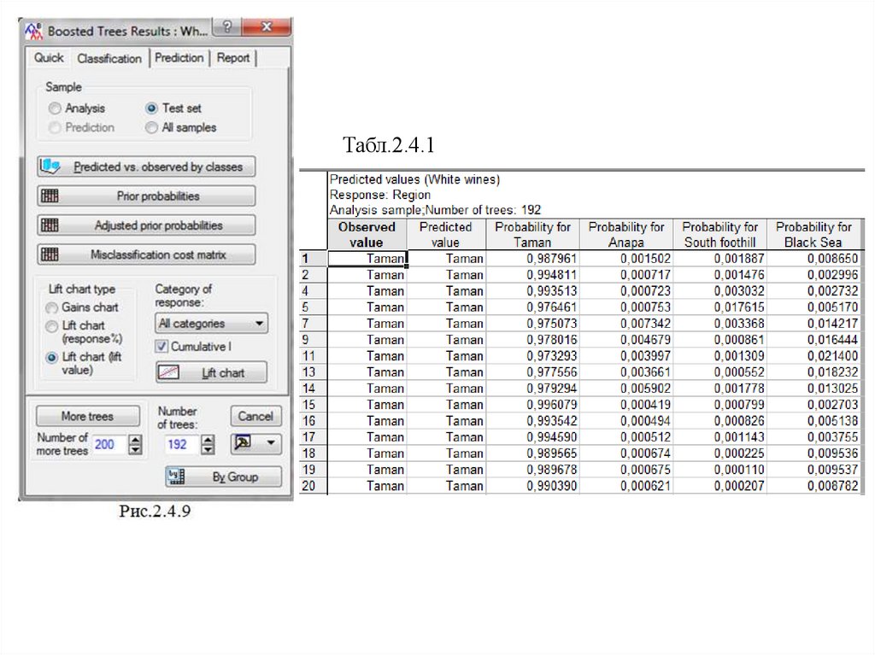Open Adjusted prior probabilities
Image resolution: width=875 pixels, height=655 pixels.
click(x=146, y=225)
